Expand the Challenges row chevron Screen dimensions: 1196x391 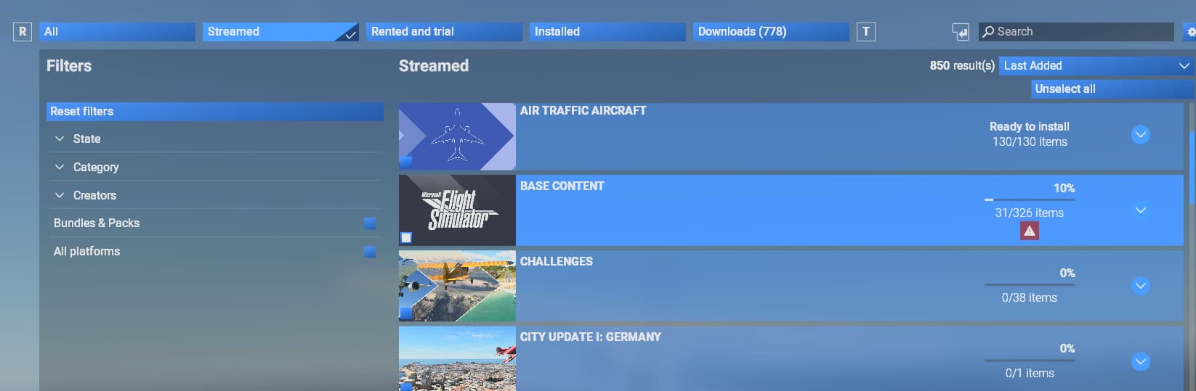(1141, 286)
